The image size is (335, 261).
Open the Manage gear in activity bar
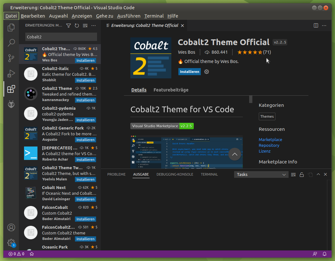coord(11,243)
